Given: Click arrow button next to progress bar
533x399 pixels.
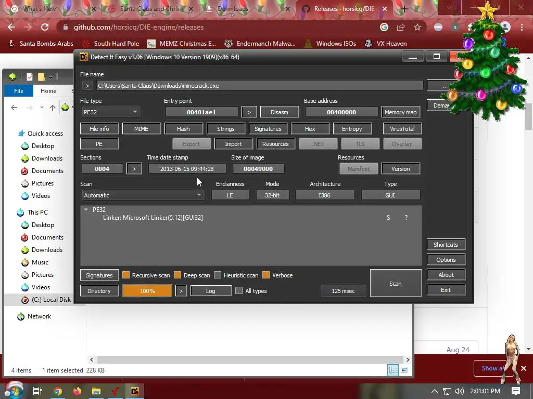Looking at the screenshot, I should (x=181, y=291).
